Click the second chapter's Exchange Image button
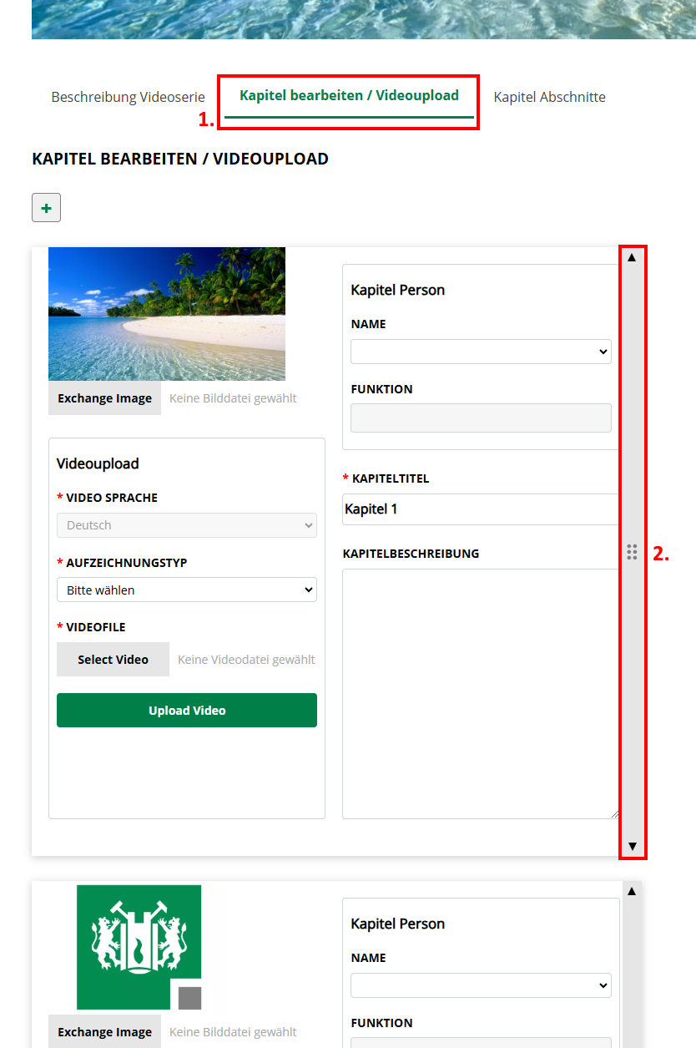Image resolution: width=696 pixels, height=1048 pixels. point(105,1031)
